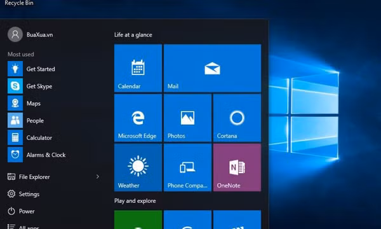Click the Alarms & Clock icon
This screenshot has height=229, width=381.
(15, 155)
